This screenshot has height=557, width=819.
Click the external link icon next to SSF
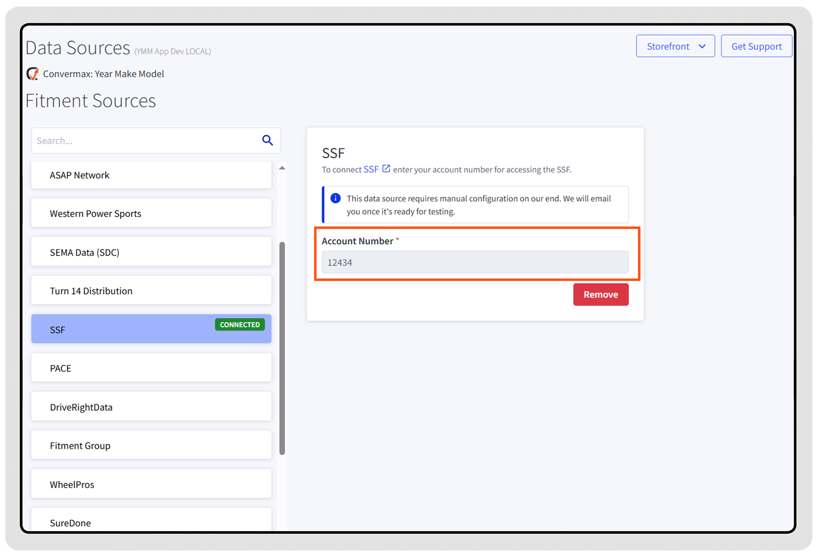point(386,169)
